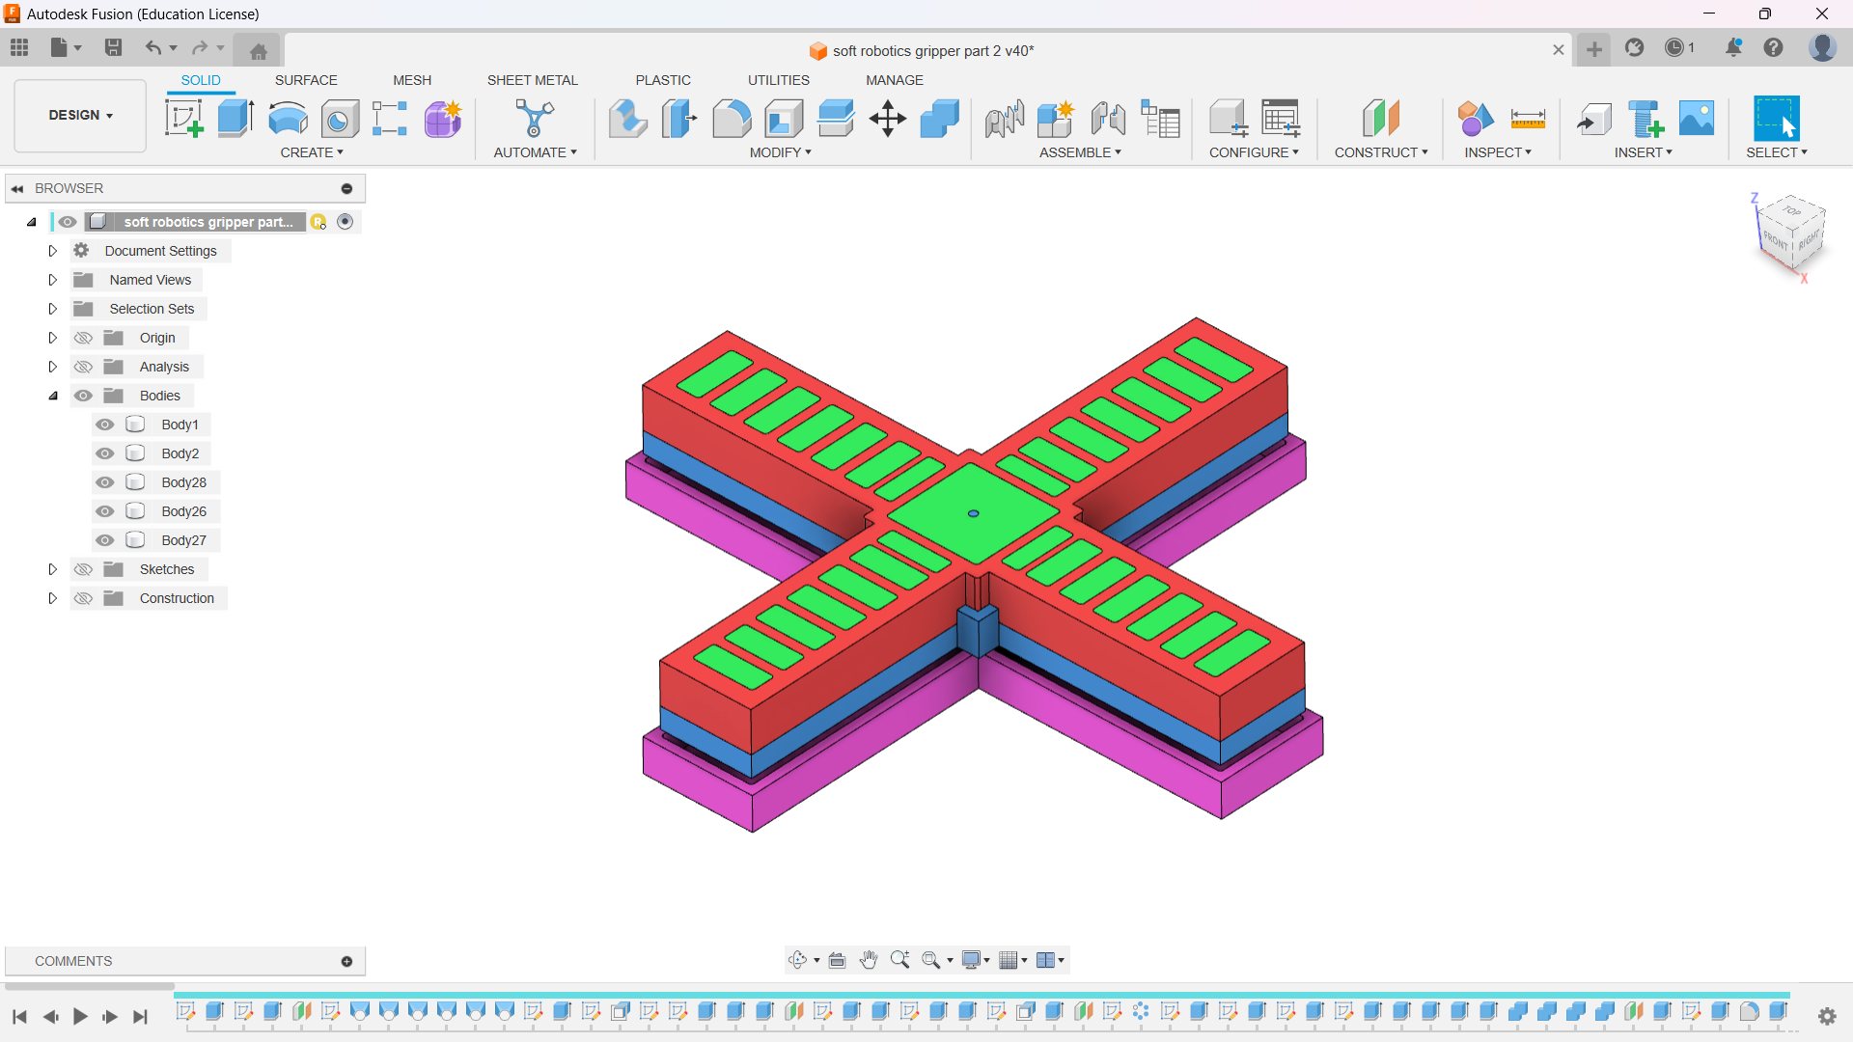
Task: Expand the Named Views folder
Action: tap(53, 280)
